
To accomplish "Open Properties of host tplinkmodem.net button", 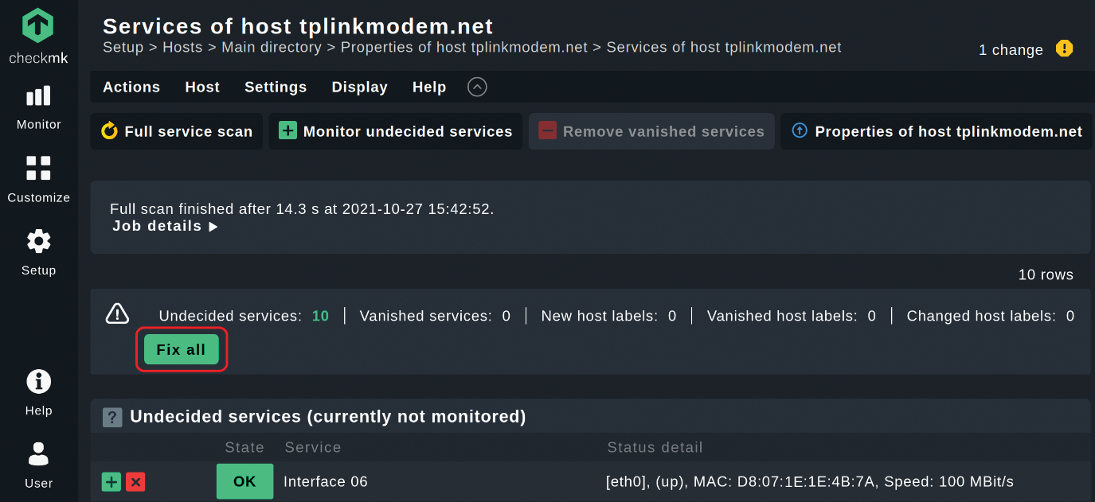I will [937, 131].
